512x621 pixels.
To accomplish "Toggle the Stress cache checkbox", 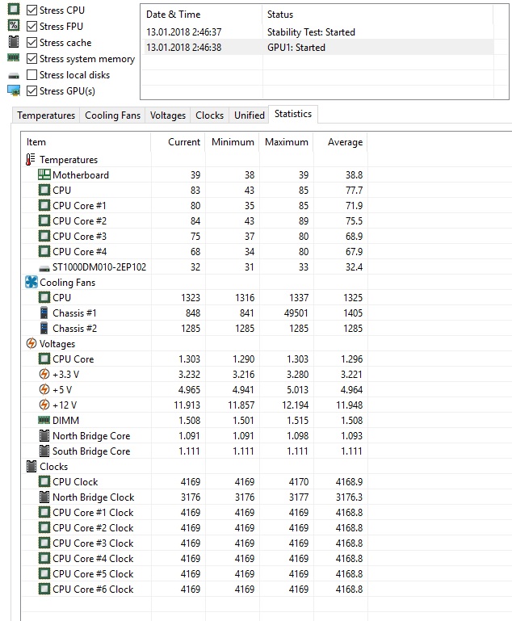I will tap(31, 43).
